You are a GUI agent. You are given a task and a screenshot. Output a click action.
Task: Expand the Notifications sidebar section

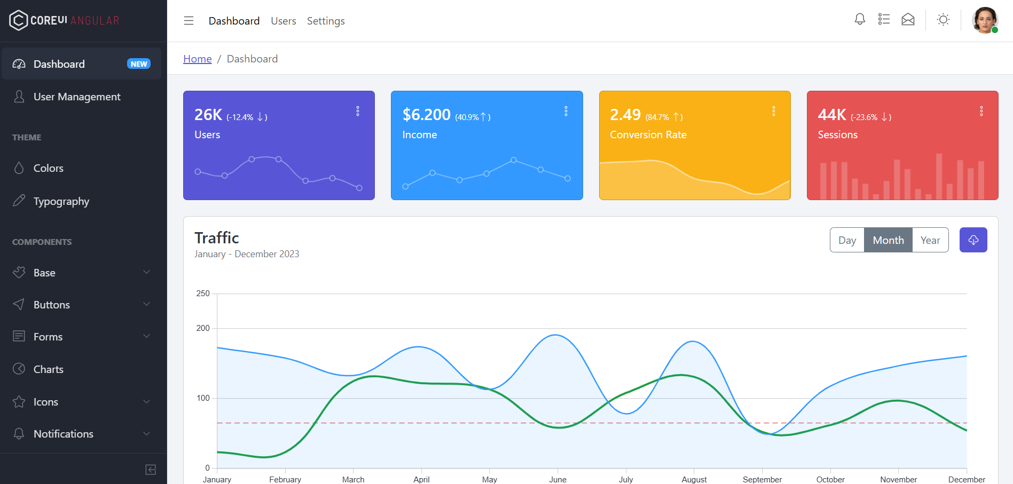[x=63, y=433]
